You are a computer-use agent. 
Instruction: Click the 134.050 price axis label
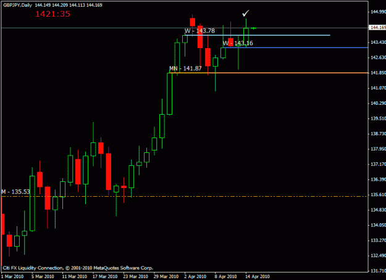[378, 225]
